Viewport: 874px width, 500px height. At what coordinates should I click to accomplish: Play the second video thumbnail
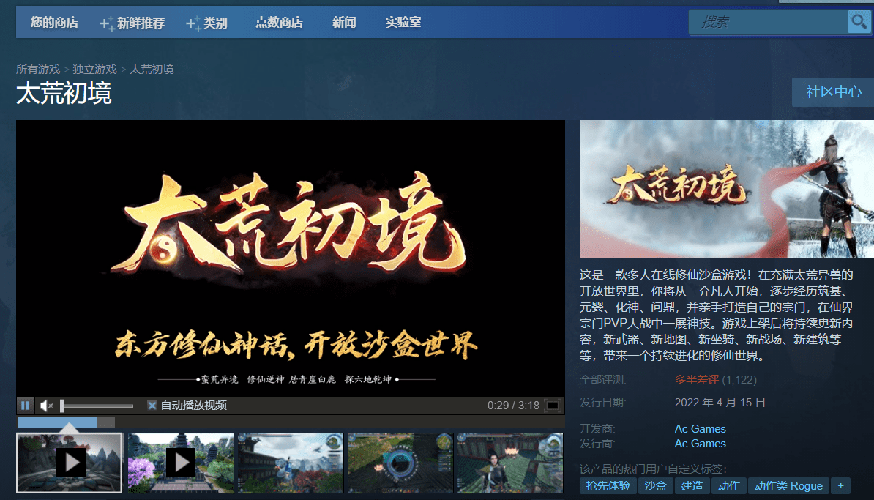coord(181,463)
